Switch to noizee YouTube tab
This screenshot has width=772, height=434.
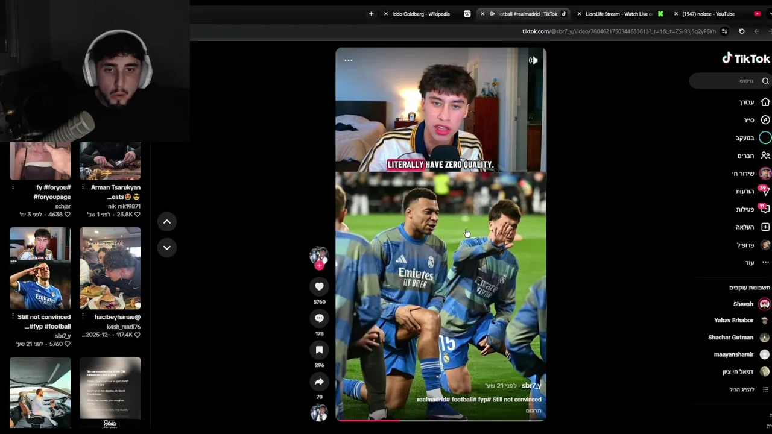709,14
